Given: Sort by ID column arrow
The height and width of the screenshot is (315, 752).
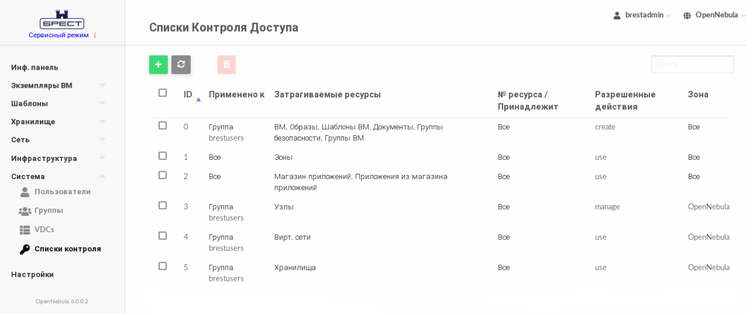Looking at the screenshot, I should point(200,100).
